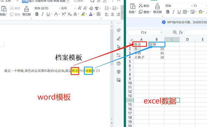Open the outlined A text effects
207x127 pixels.
pyautogui.click(x=75, y=14)
